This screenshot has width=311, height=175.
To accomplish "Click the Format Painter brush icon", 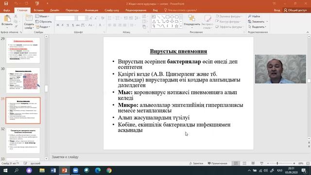I will tap(16, 27).
